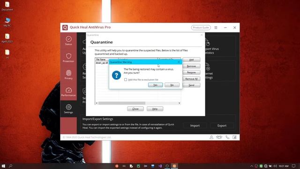
Task: Click the Export settings button
Action: [222, 125]
